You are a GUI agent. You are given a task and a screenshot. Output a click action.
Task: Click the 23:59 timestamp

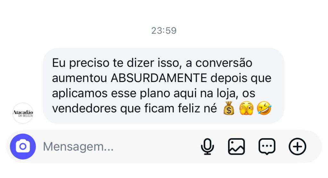click(164, 31)
